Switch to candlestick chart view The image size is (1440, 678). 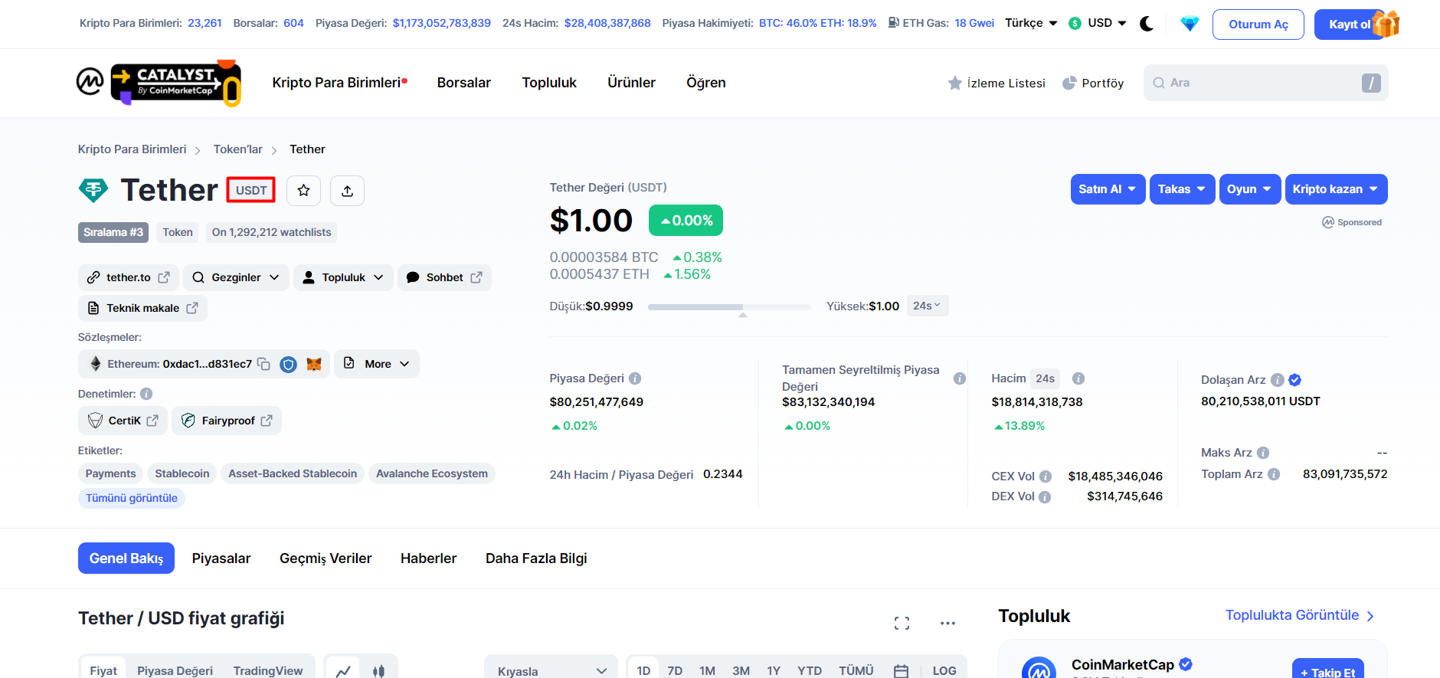[x=378, y=671]
